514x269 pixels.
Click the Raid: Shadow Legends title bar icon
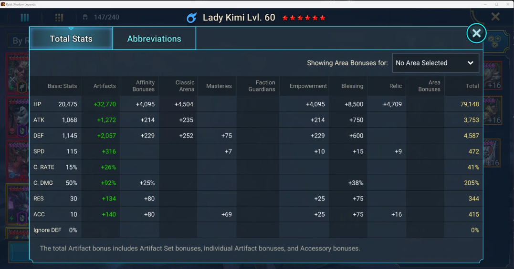point(3,4)
